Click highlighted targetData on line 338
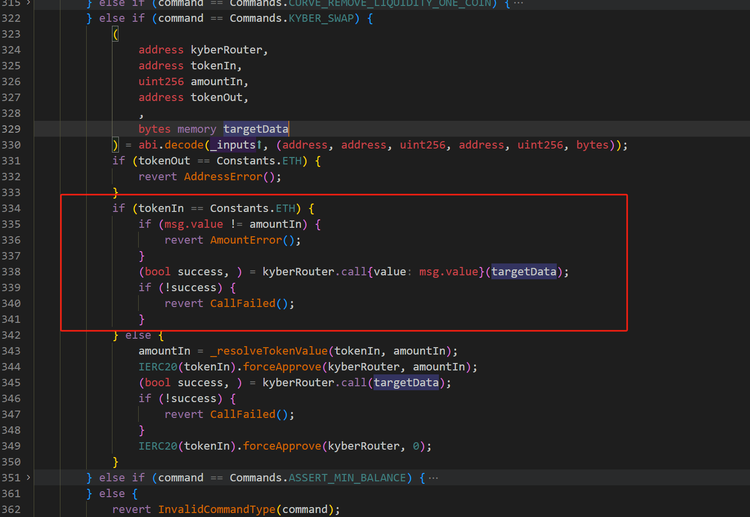Screen dimensions: 750x517 pos(524,272)
